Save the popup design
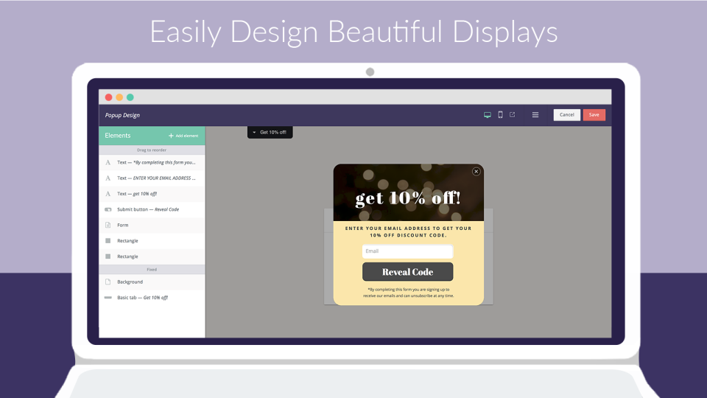Screen dimensions: 707x398 coord(594,115)
